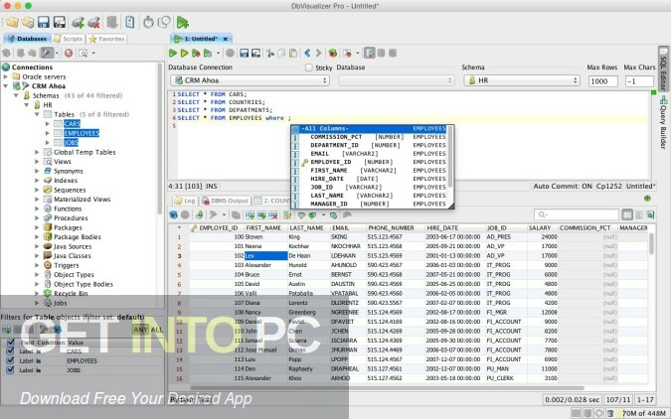Click the result grid vertical scrollbar

pos(651,243)
